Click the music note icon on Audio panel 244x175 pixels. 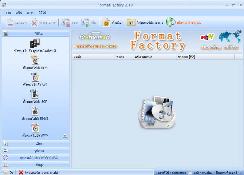pyautogui.click(x=6, y=143)
